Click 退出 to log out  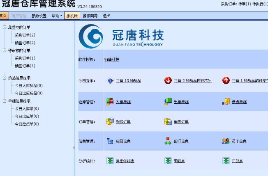click(x=106, y=16)
